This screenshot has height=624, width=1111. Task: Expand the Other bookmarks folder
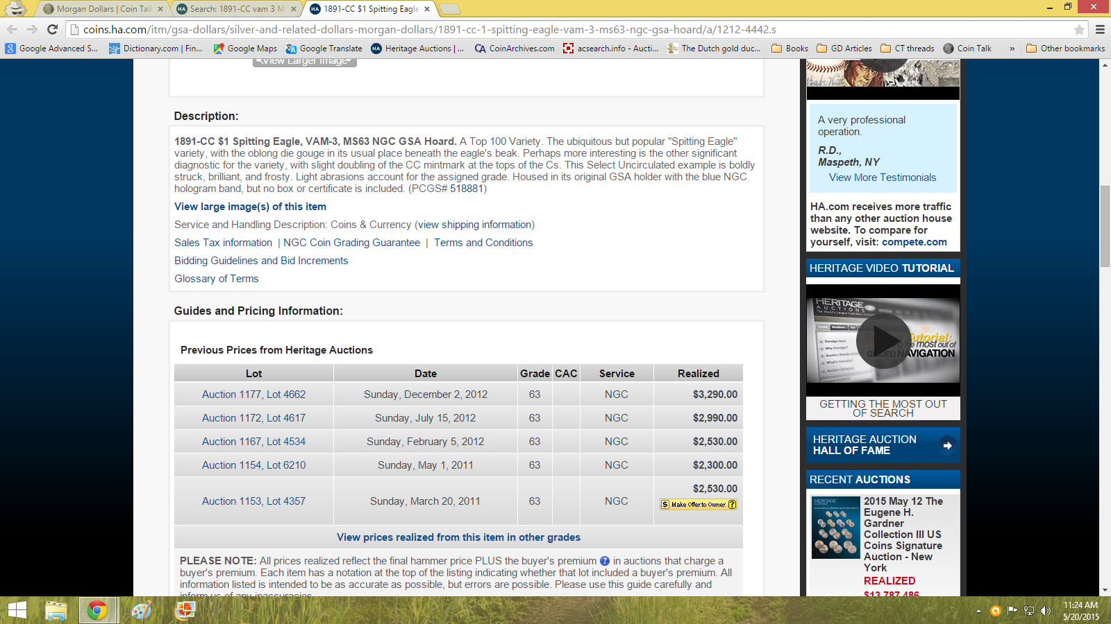1066,49
